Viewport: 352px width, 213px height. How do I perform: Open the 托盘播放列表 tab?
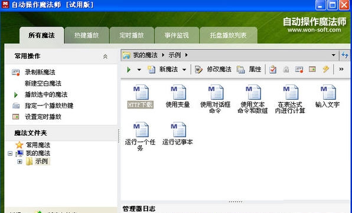point(229,35)
